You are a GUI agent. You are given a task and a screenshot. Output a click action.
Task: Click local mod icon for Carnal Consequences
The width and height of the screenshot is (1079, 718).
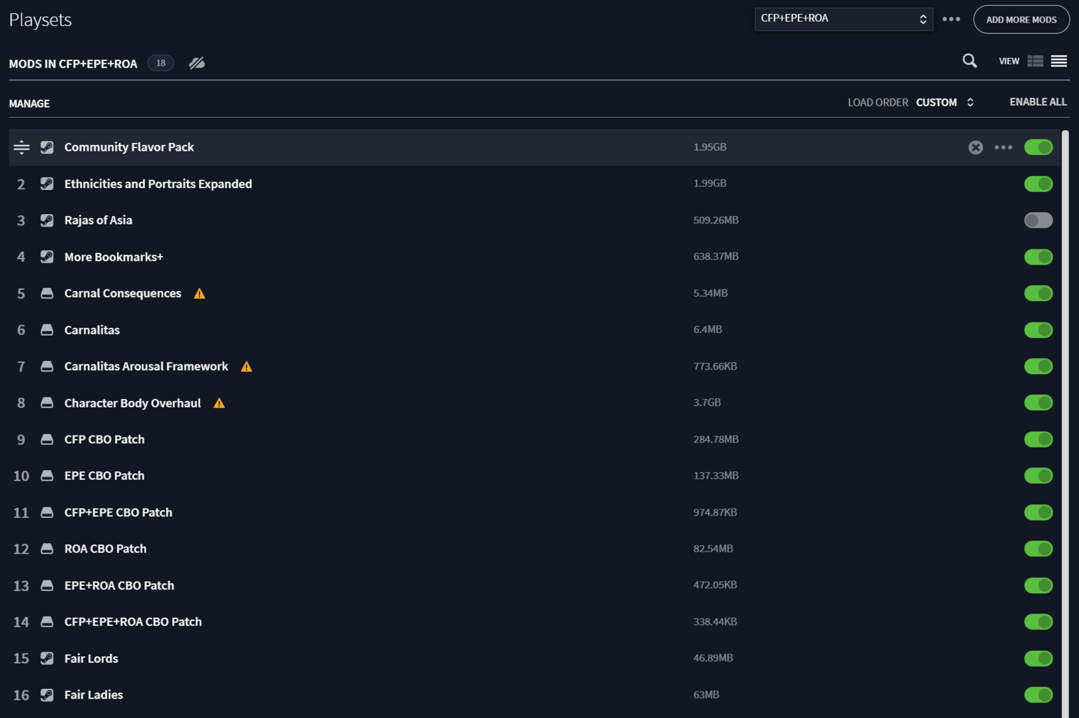pyautogui.click(x=47, y=293)
